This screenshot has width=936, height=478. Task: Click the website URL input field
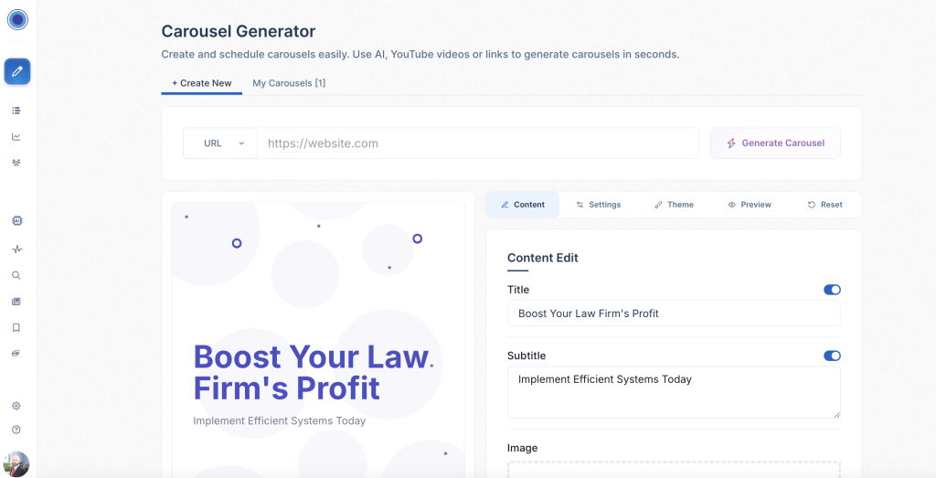click(x=477, y=143)
